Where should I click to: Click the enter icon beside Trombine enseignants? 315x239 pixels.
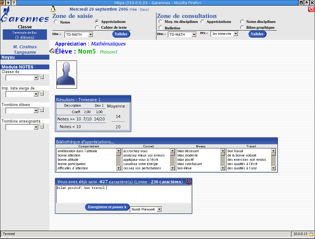42,126
